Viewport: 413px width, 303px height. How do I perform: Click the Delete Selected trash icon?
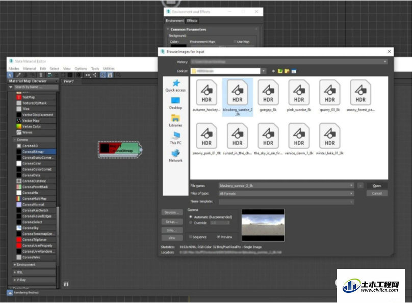[41, 75]
